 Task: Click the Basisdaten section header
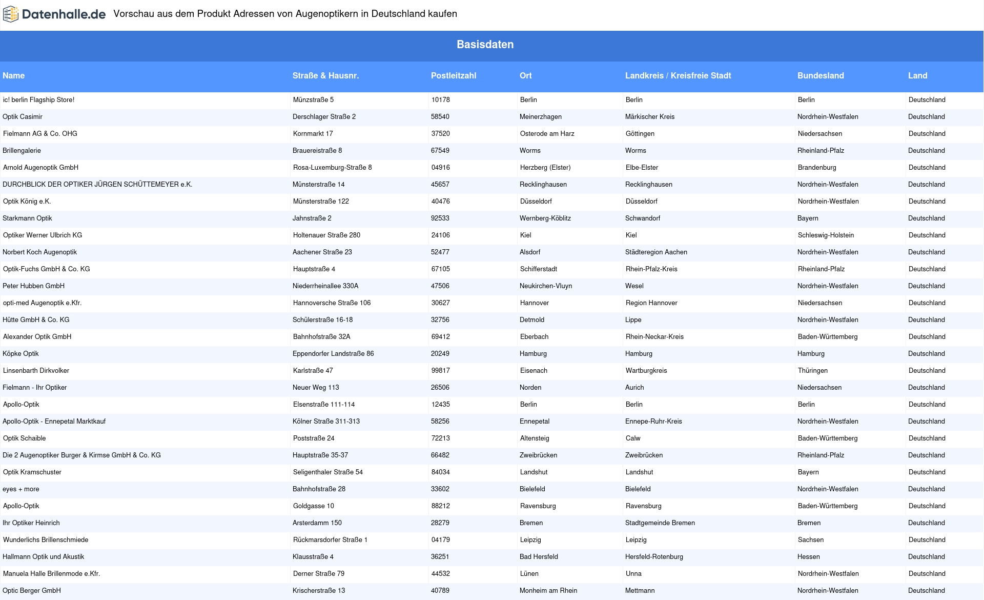(485, 45)
